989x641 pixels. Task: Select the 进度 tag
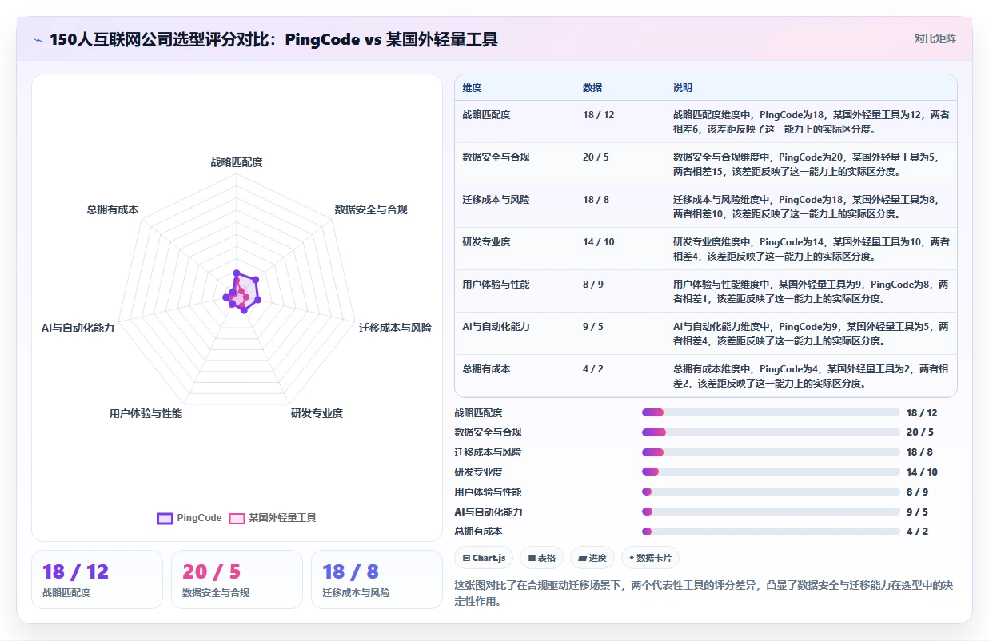click(592, 558)
